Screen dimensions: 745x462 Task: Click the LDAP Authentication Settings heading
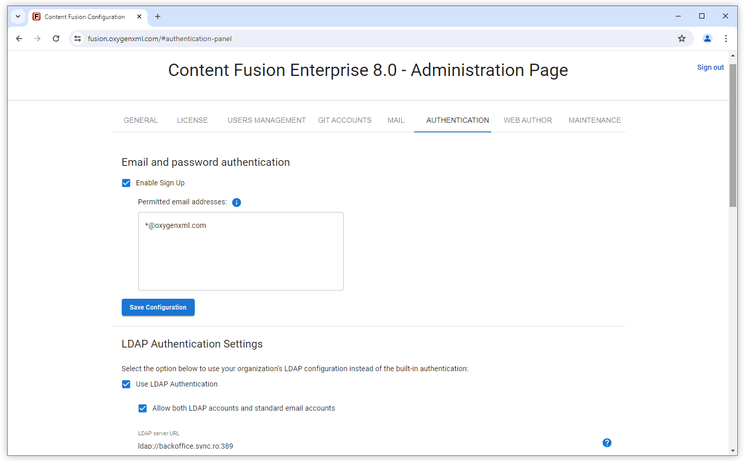point(192,344)
